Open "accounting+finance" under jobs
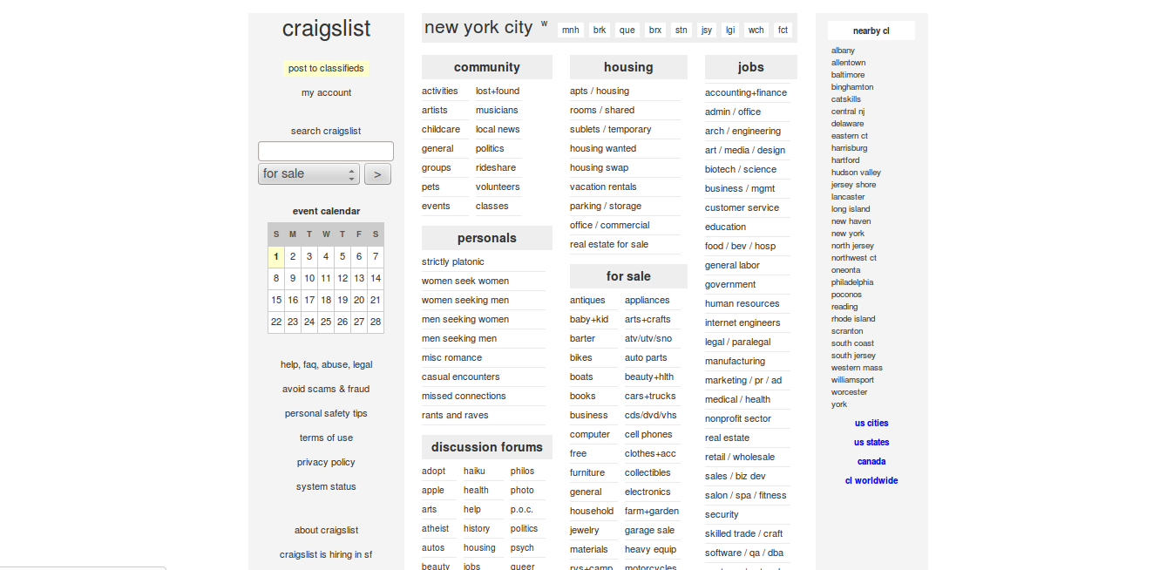The height and width of the screenshot is (570, 1173). tap(746, 92)
